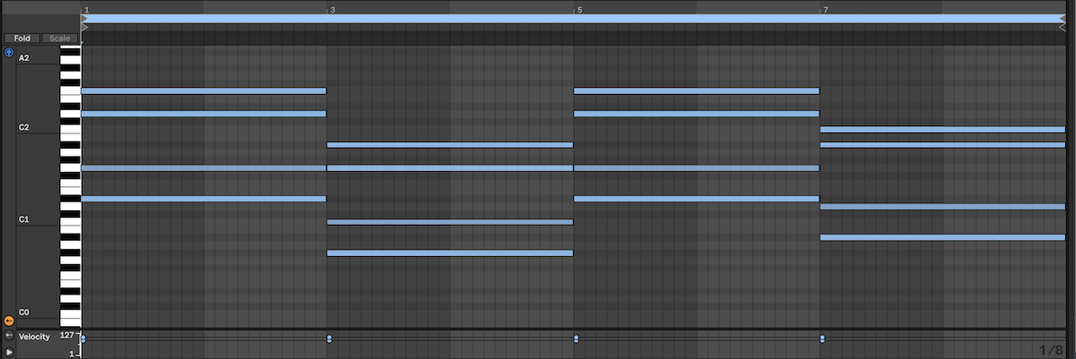Click bar 5 in the beat-time ruler
The height and width of the screenshot is (359, 1076).
click(x=579, y=9)
